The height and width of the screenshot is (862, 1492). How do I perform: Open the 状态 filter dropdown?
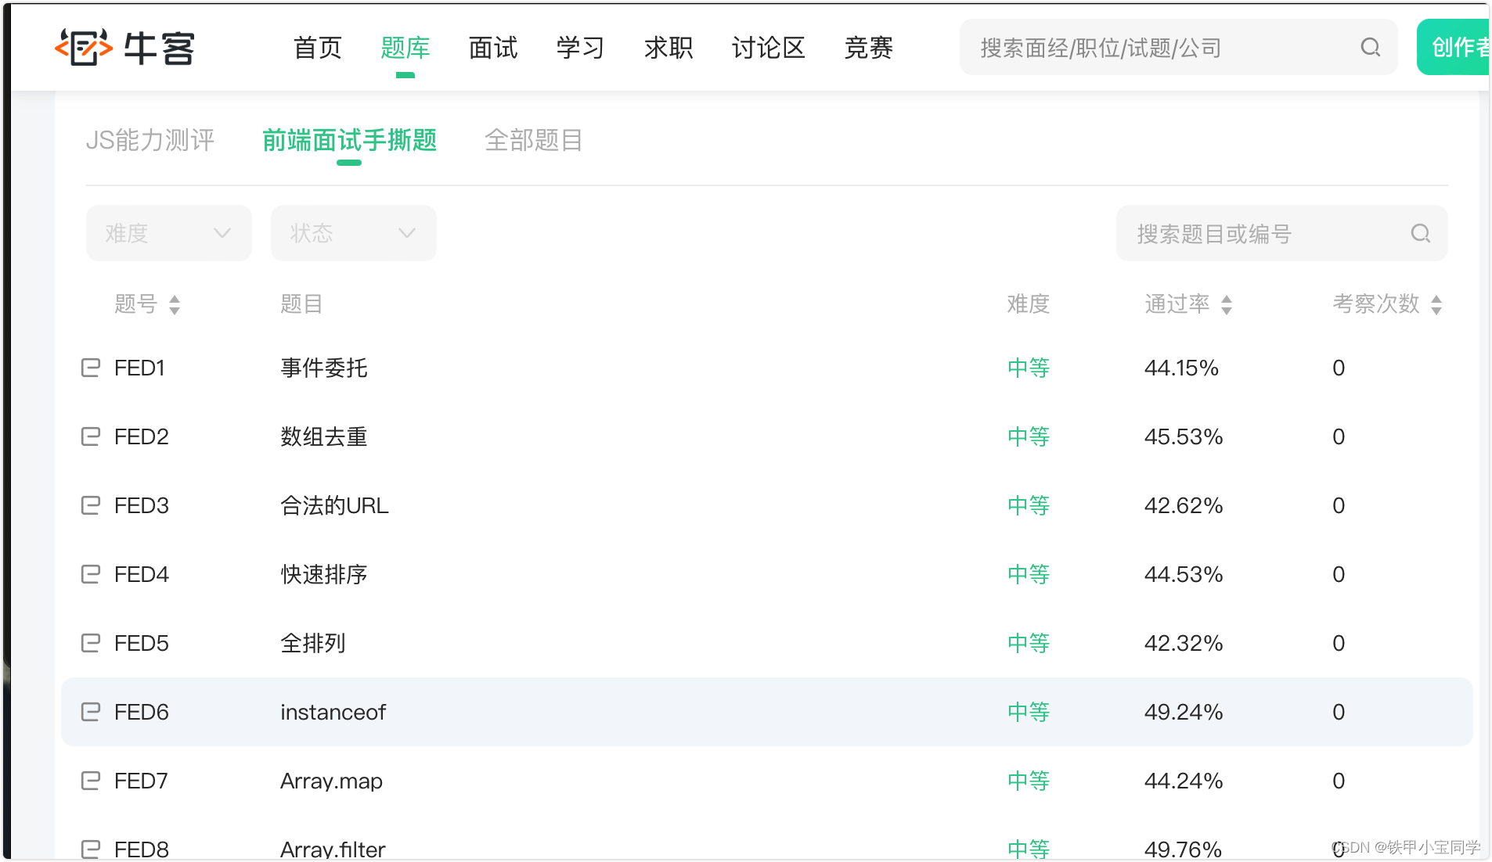coord(354,233)
